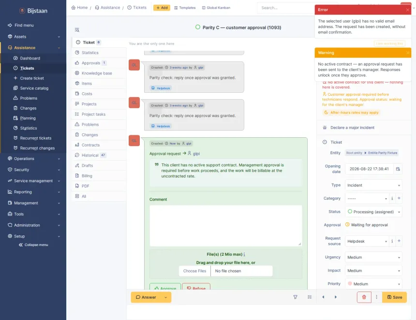Expand the Security sidebar menu
Screen dimensions: 416x320
(x=34, y=170)
